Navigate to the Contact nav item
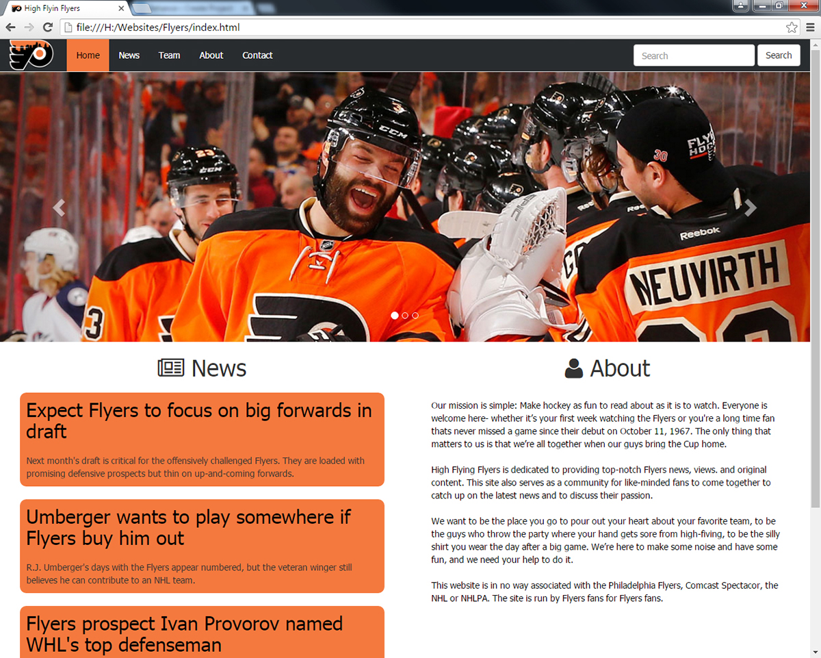 pos(257,55)
